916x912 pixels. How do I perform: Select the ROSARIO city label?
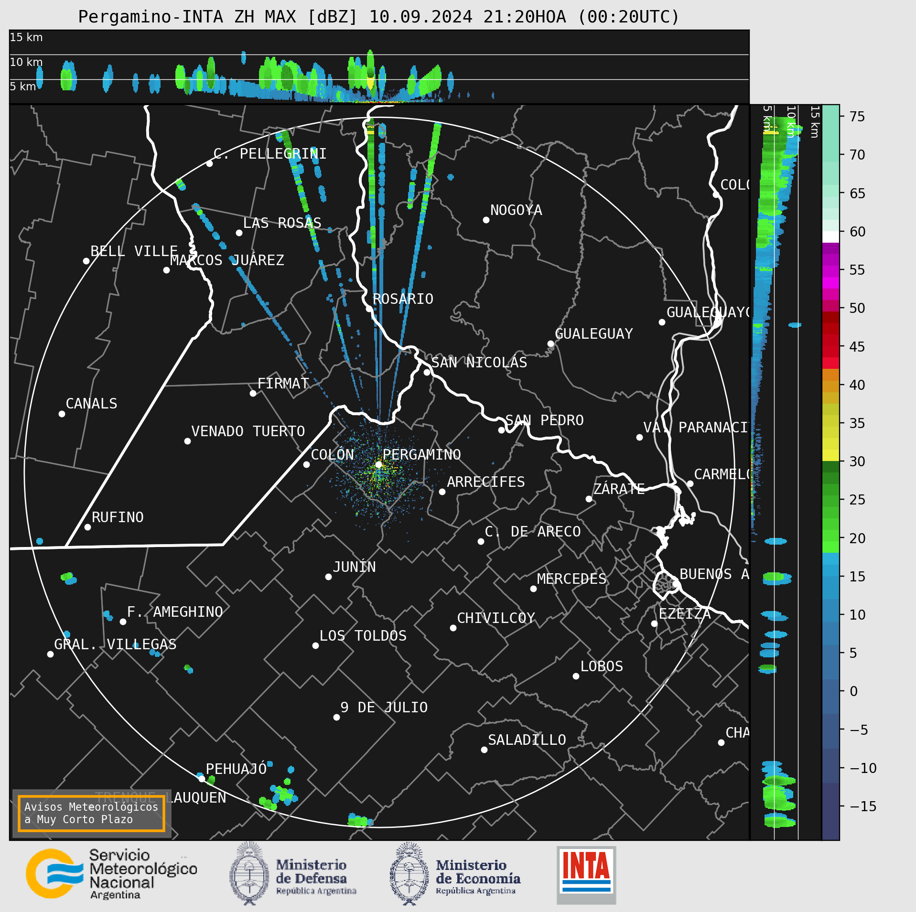403,299
